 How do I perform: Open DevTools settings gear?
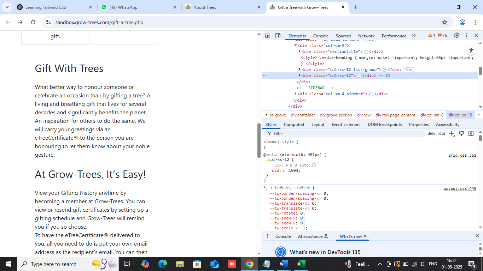tap(456, 36)
